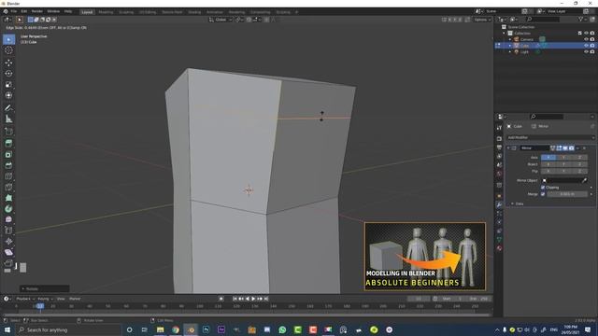This screenshot has height=336, width=598.
Task: Toggle Mirror Axis Z button
Action: tap(579, 158)
